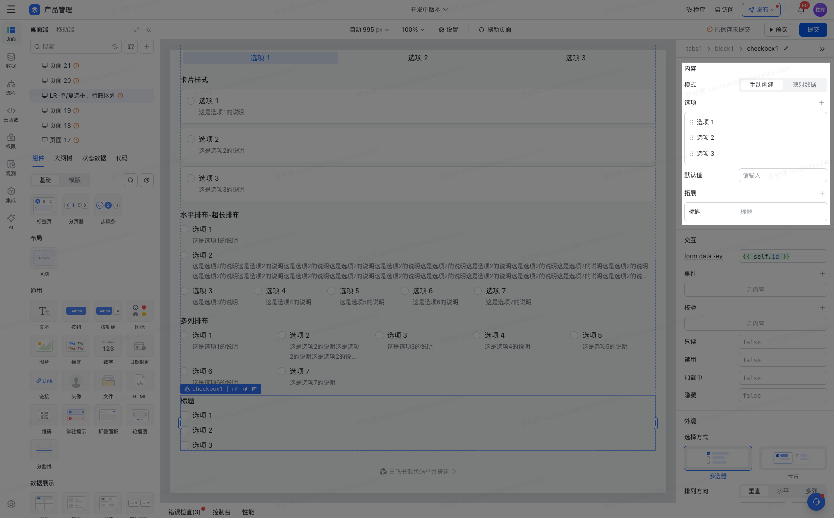Check 选项 2 in the checkbox1 component

pos(184,430)
